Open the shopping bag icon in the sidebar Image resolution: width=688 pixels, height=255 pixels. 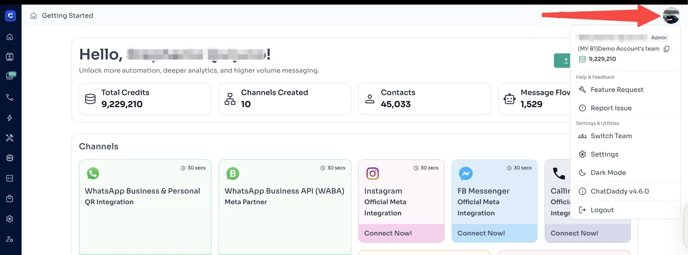point(9,198)
